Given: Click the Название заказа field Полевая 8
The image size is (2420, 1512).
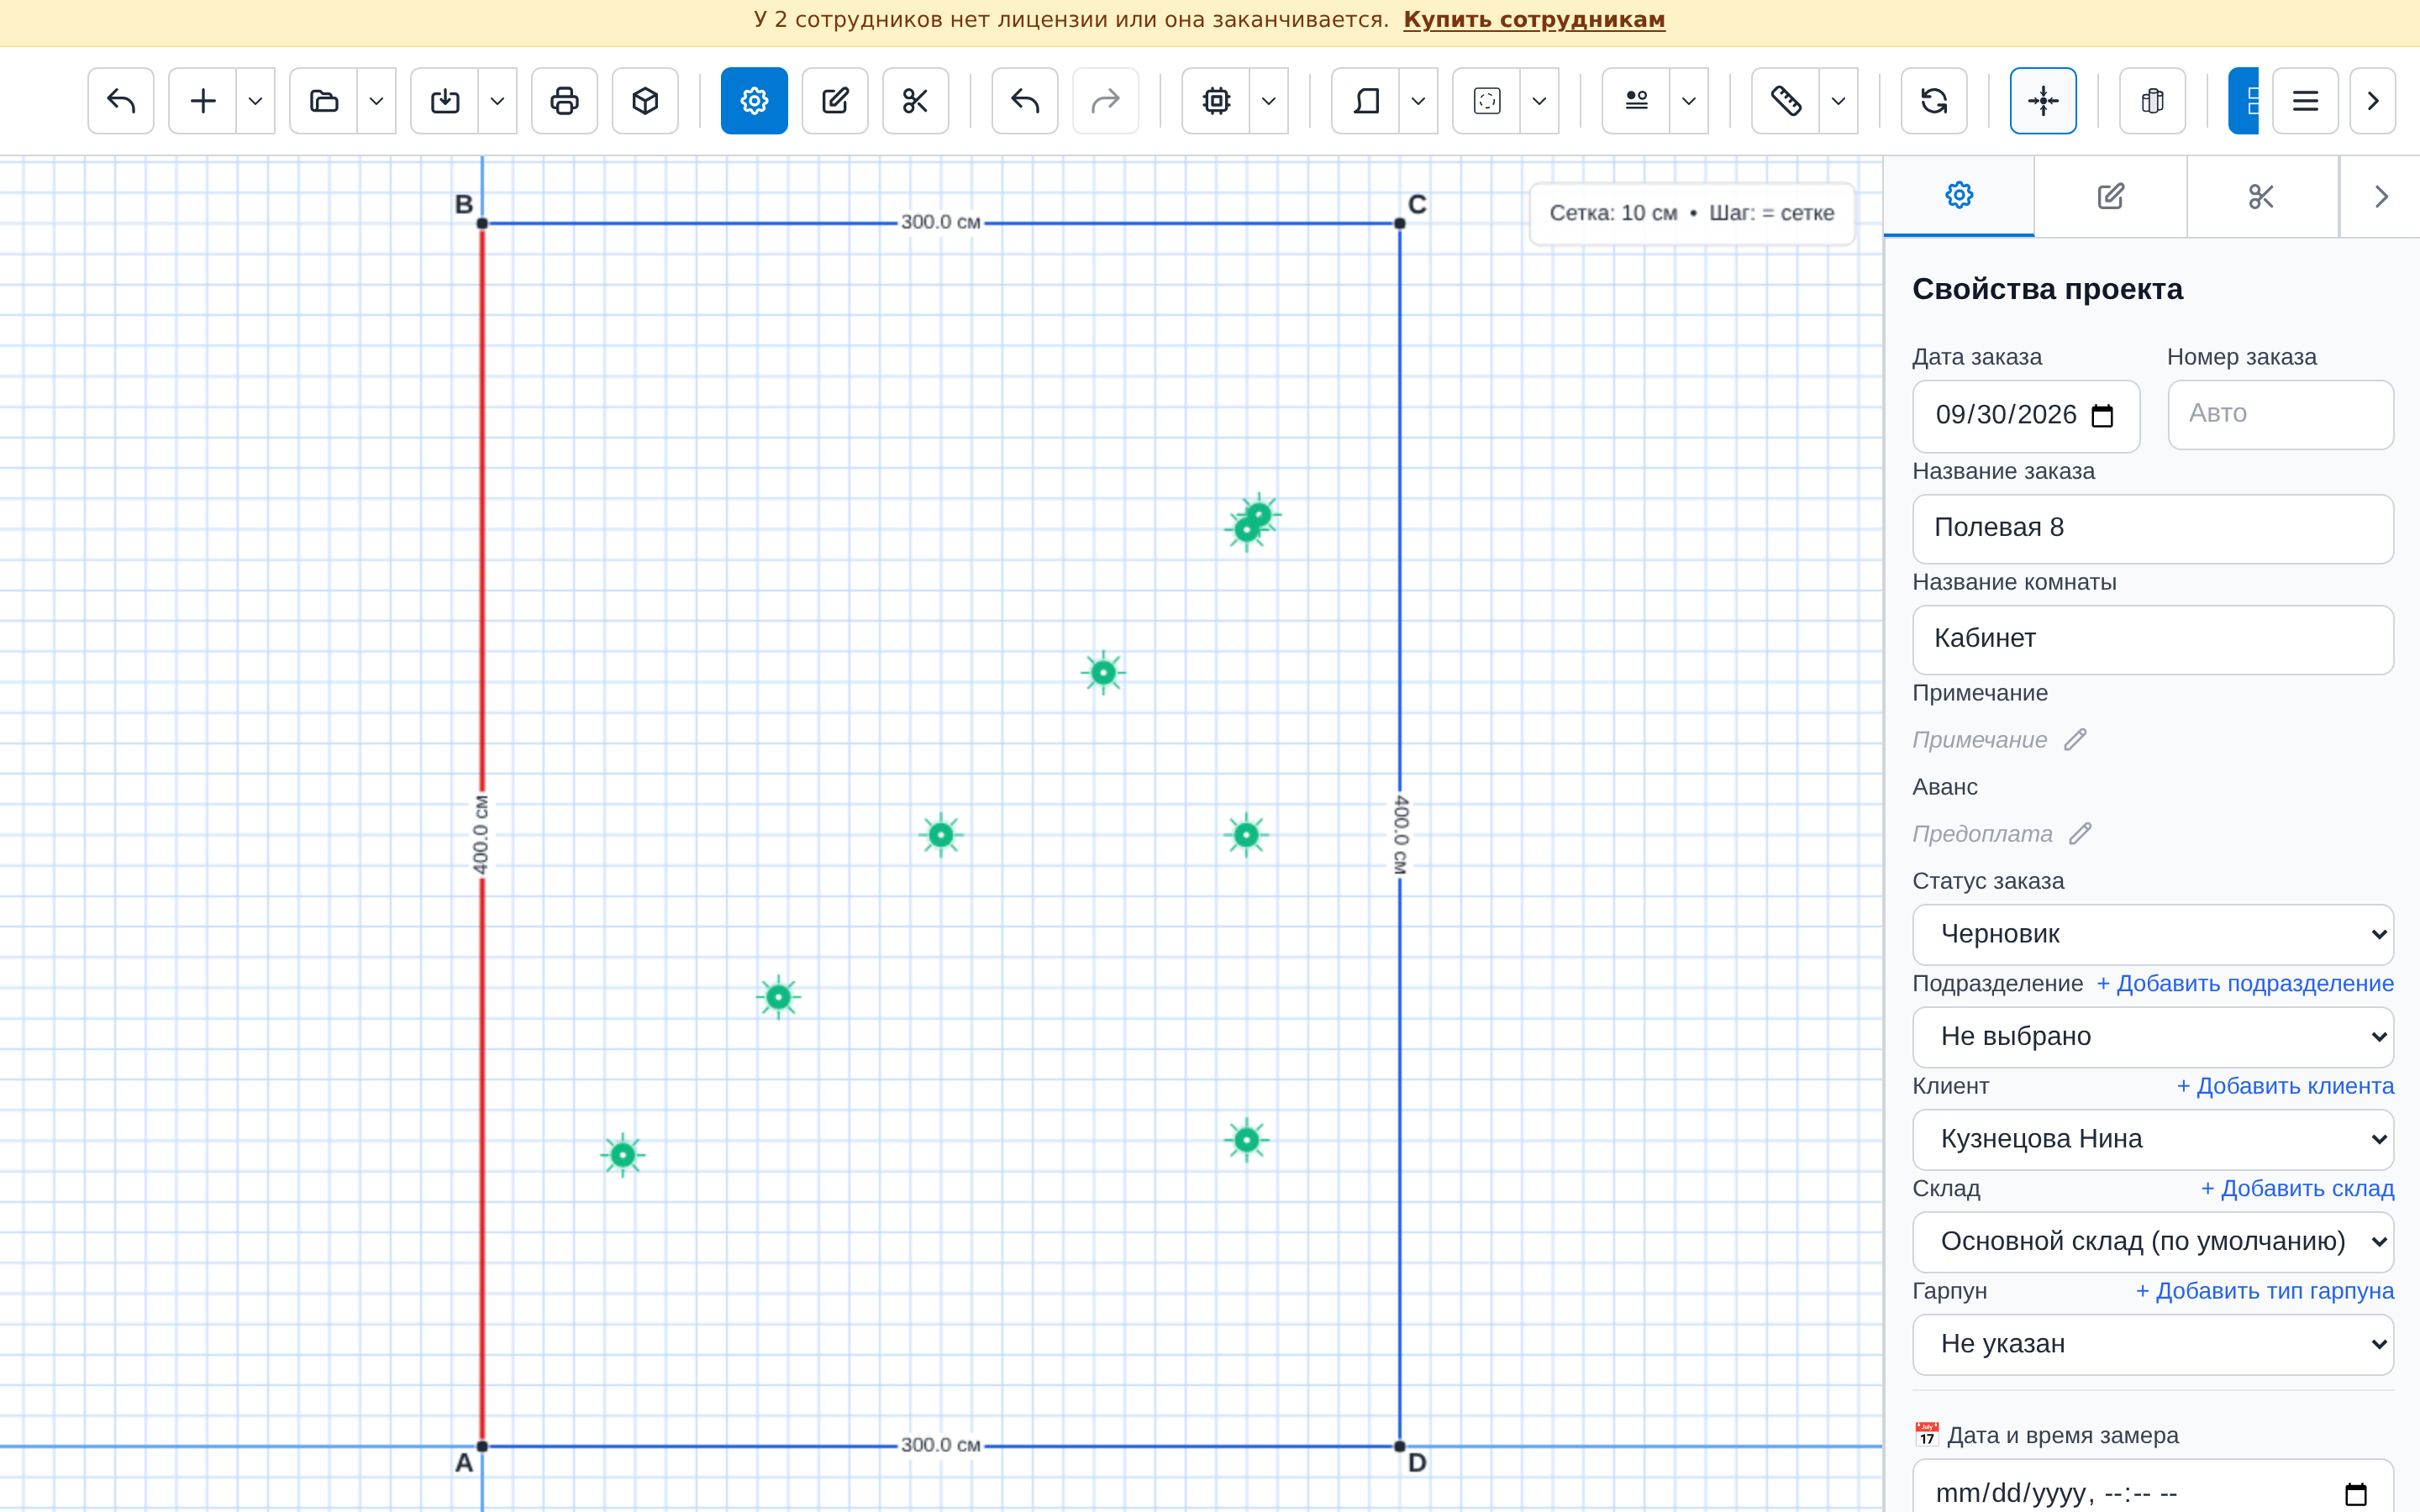Looking at the screenshot, I should [x=2153, y=528].
